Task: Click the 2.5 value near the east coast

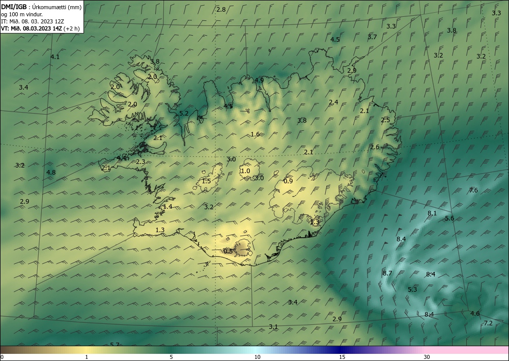Action: pyautogui.click(x=385, y=121)
